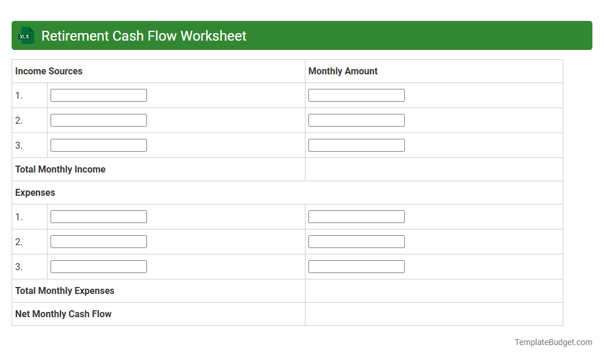This screenshot has width=604, height=359.
Task: Click the amount field next to expense 1
Action: tap(356, 216)
